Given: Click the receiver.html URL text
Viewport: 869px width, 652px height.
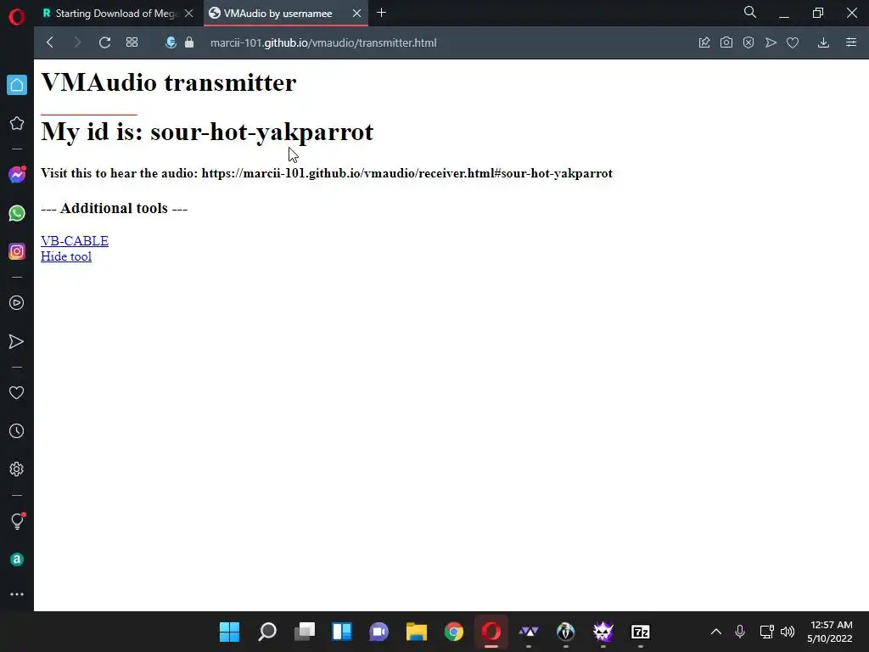Looking at the screenshot, I should click(406, 173).
